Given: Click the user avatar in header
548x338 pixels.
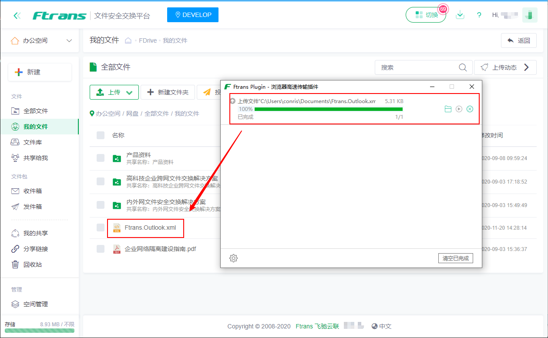Looking at the screenshot, I should (x=530, y=15).
